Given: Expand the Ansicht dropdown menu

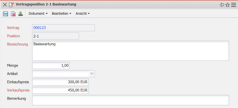Looking at the screenshot, I should point(83,13).
